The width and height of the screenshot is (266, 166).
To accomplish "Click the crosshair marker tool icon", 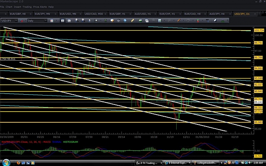I will [x=96, y=20].
